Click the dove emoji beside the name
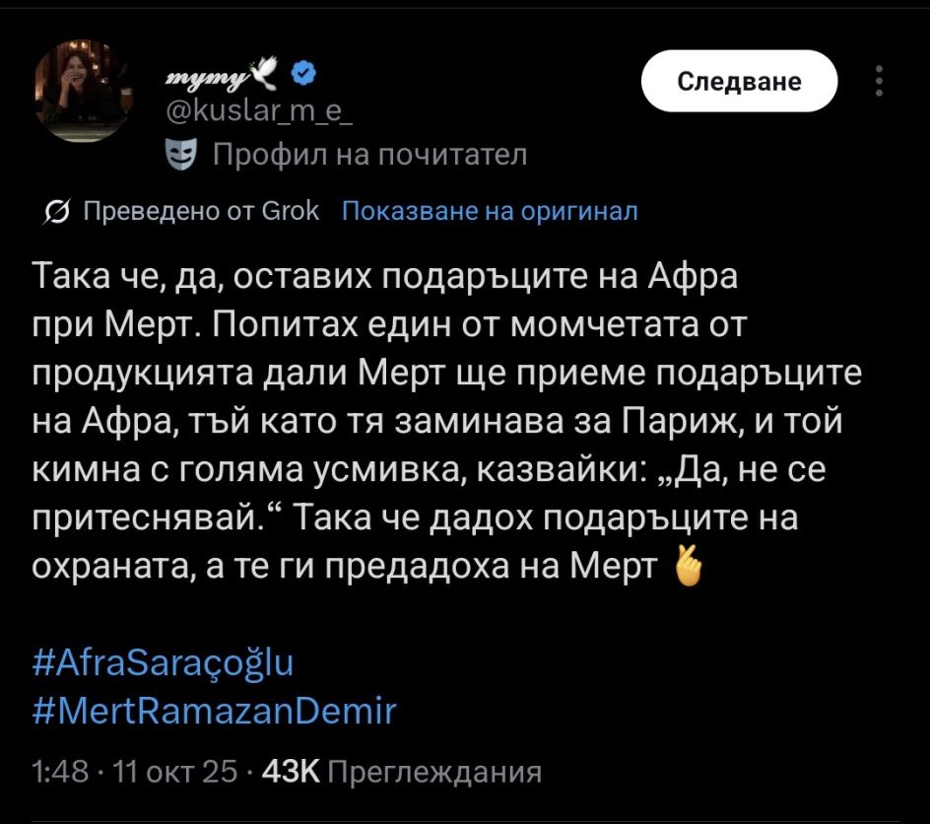Image resolution: width=930 pixels, height=824 pixels. (x=265, y=72)
